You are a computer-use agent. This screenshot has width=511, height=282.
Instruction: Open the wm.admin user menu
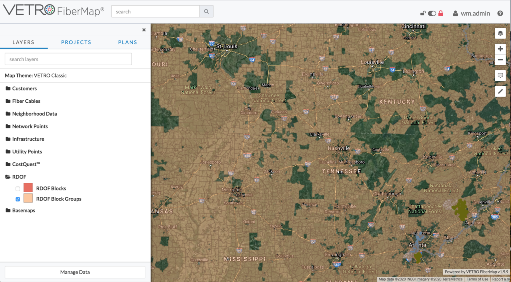pos(471,13)
